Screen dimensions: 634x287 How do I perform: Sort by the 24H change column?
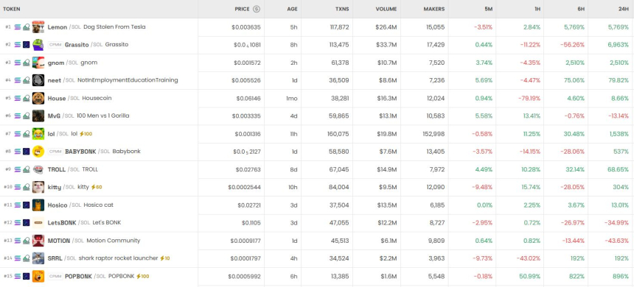click(x=624, y=9)
